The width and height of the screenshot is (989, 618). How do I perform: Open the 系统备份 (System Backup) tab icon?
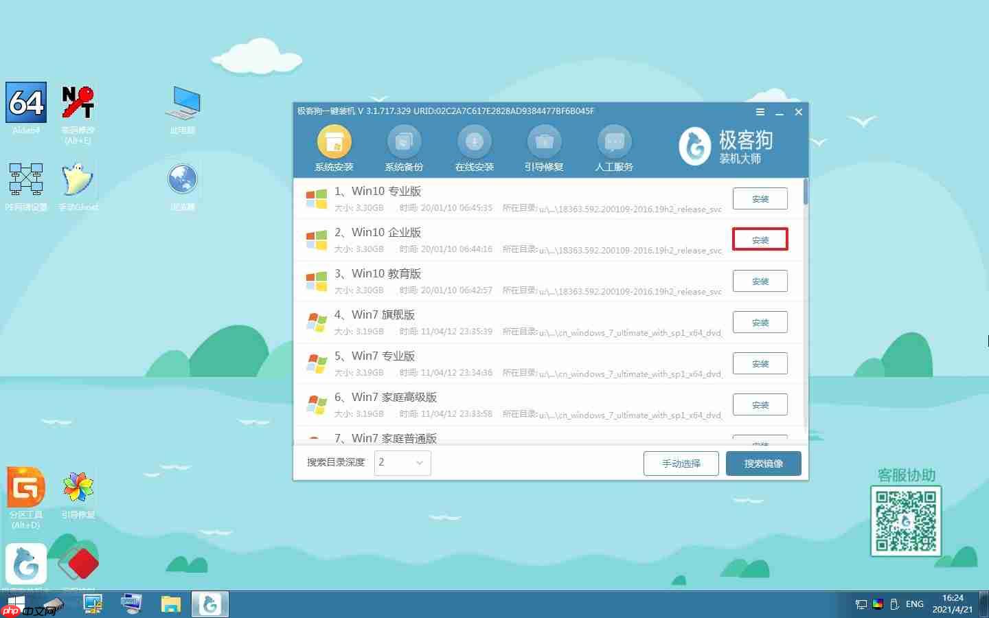(x=403, y=144)
